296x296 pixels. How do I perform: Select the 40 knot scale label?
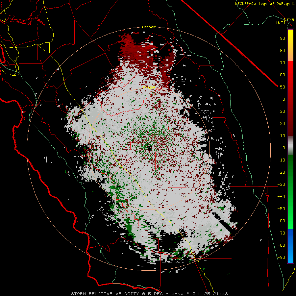283,99
